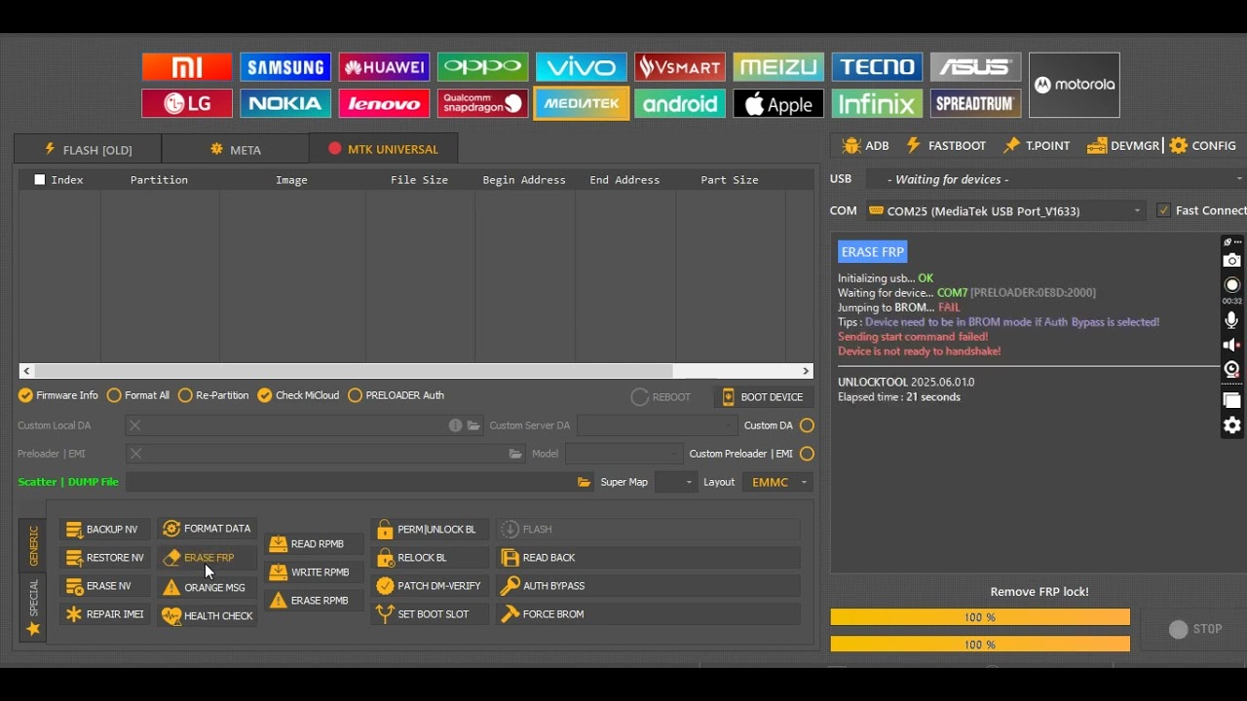Open the DEVMGR device manager
The image size is (1247, 701).
(1123, 145)
